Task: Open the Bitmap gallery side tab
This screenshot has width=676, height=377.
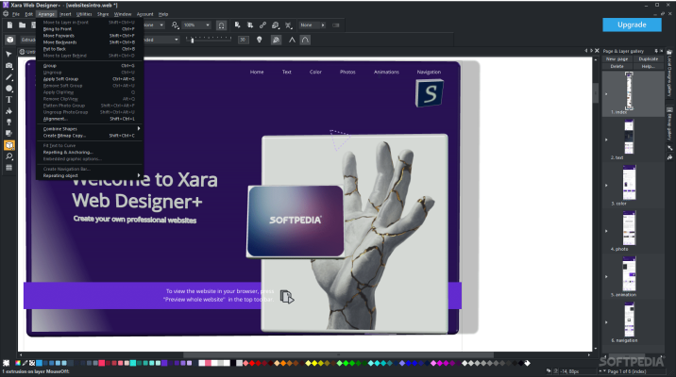Action: pyautogui.click(x=669, y=124)
